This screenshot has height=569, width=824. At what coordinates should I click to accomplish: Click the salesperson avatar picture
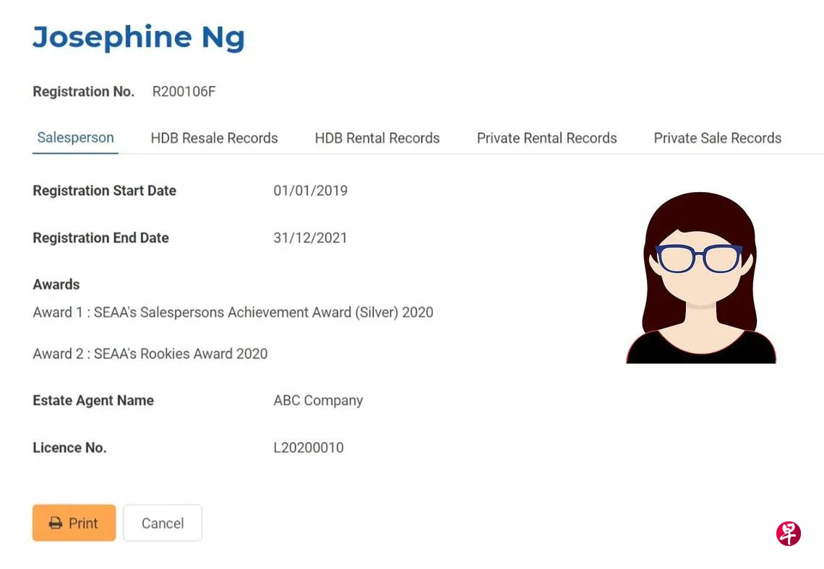pos(700,278)
